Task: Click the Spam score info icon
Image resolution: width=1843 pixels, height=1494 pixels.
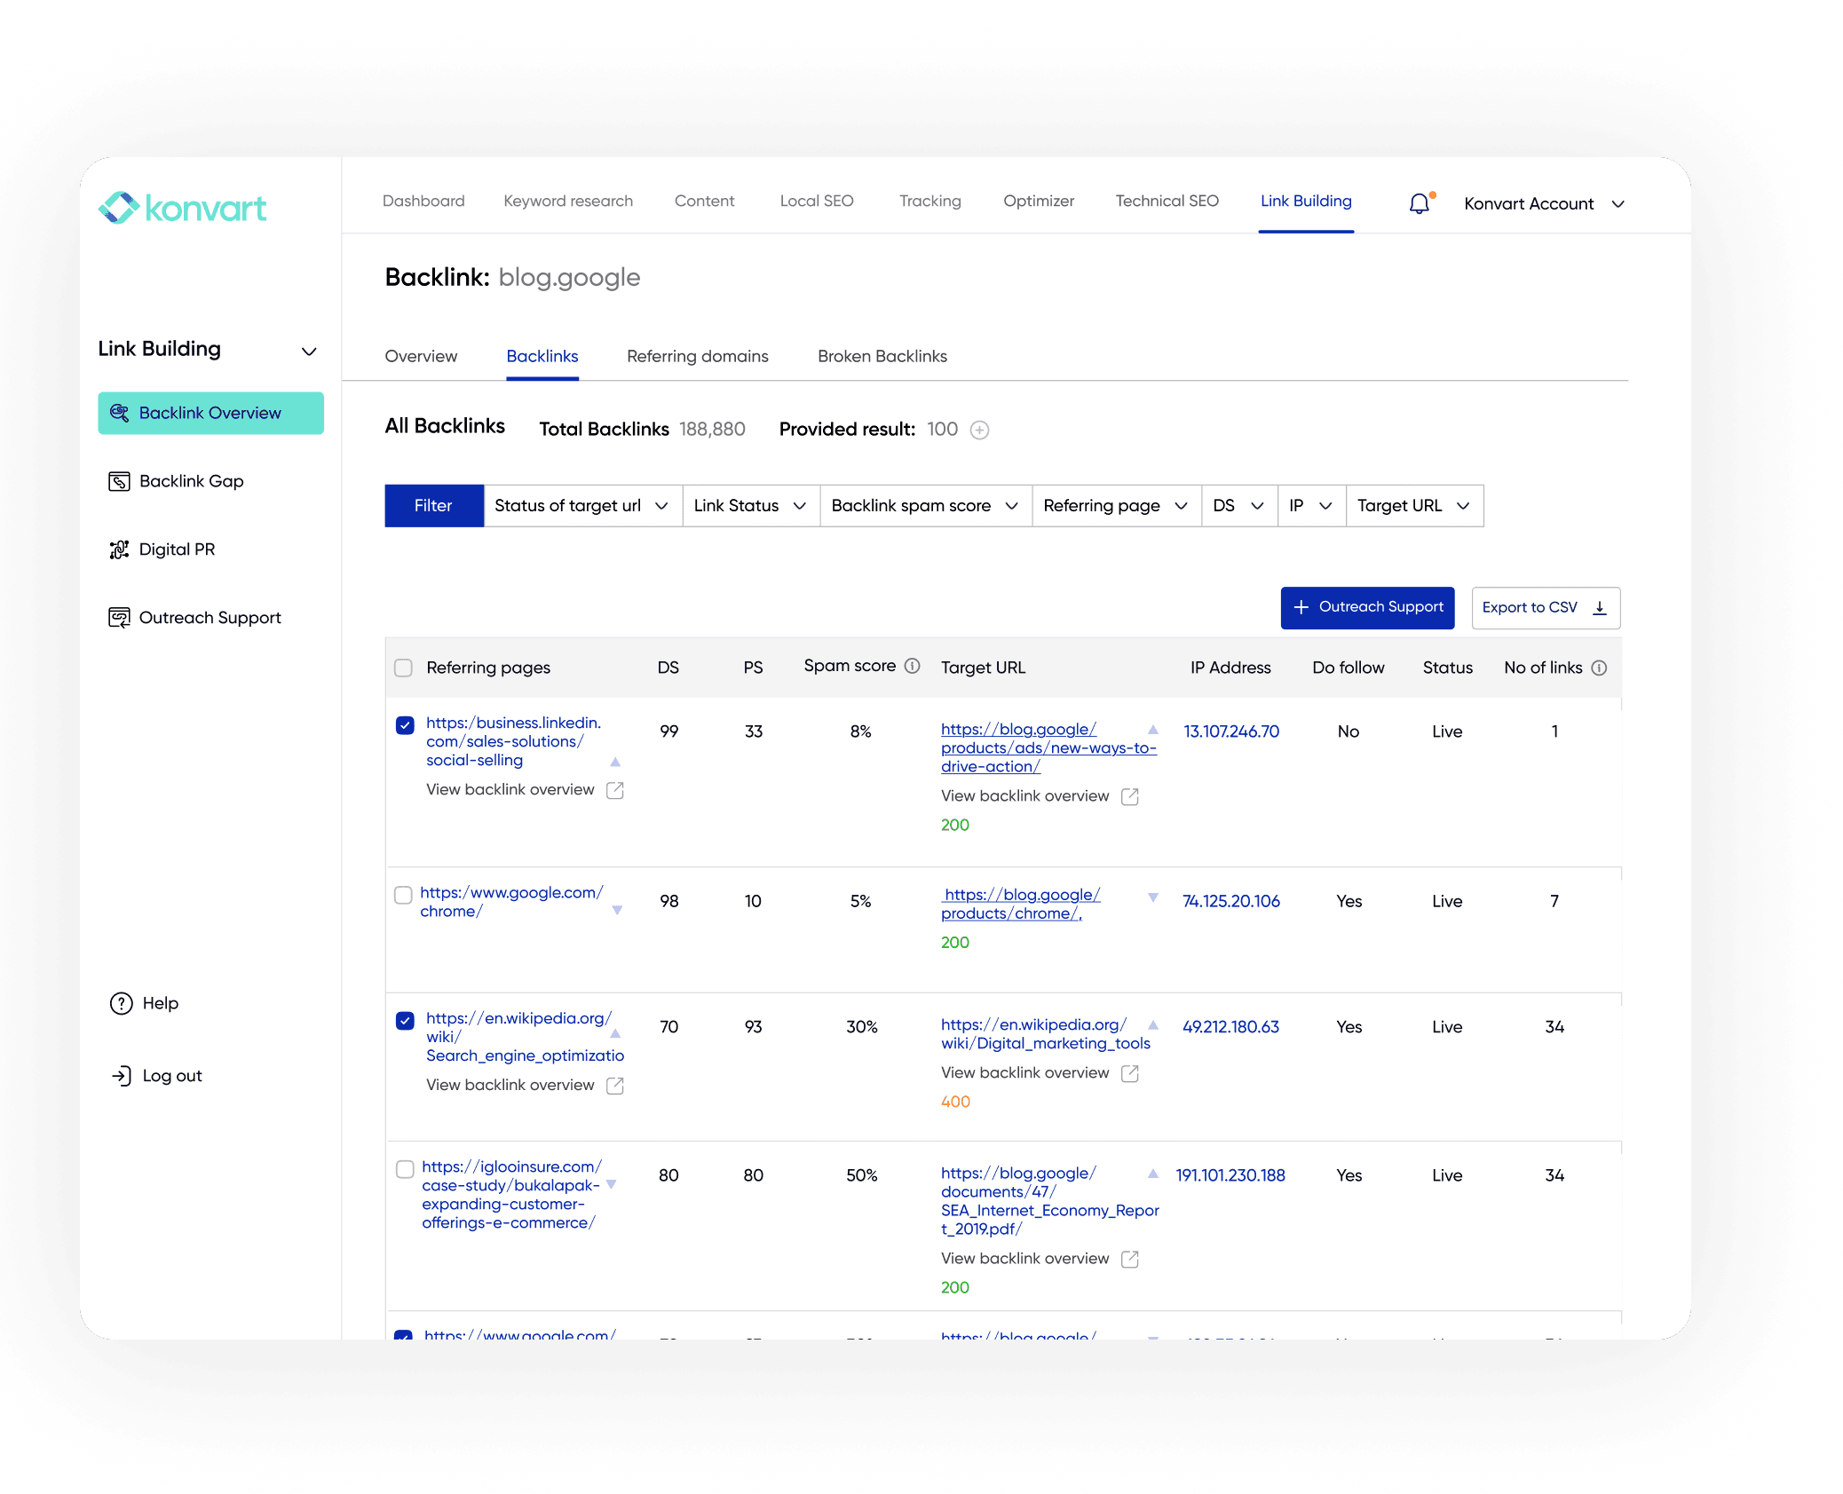Action: point(912,665)
